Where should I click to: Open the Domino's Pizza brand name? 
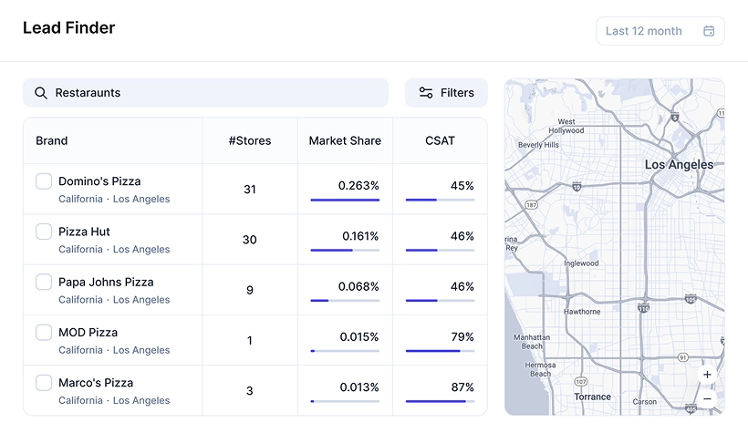(99, 181)
